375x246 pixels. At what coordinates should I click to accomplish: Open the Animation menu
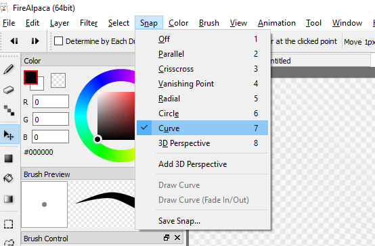click(x=277, y=23)
